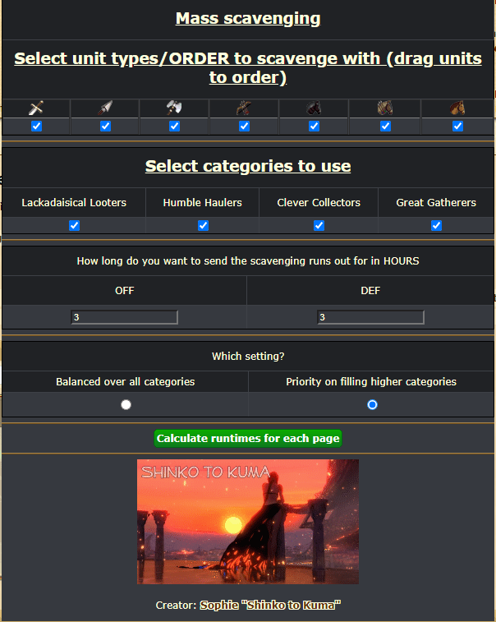496x622 pixels.
Task: Click the brown horse heavy cavalry icon
Action: [x=457, y=108]
